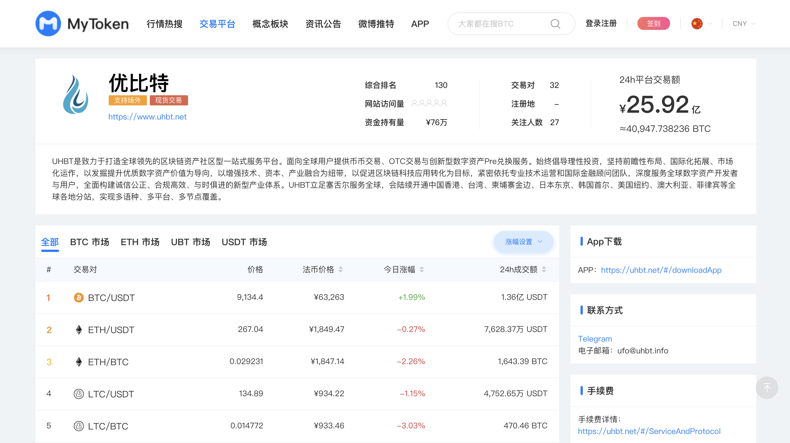This screenshot has width=790, height=443.
Task: Click the 优比特 exchange logo
Action: (x=75, y=95)
